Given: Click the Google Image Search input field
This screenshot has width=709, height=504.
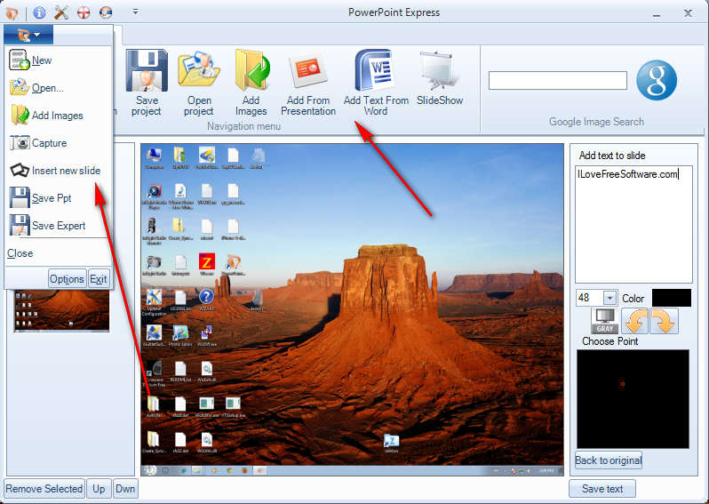Looking at the screenshot, I should [558, 81].
